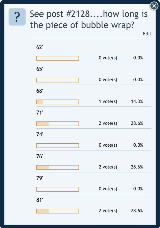Screen dimensions: 160x228
Task: Select the 76' answer label
Action: point(39,156)
